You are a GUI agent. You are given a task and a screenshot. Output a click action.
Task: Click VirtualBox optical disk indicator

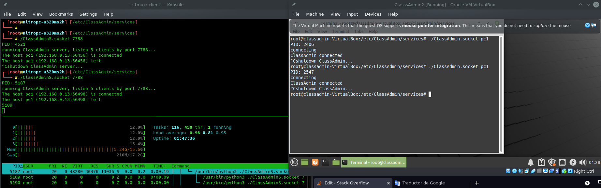tap(514, 171)
